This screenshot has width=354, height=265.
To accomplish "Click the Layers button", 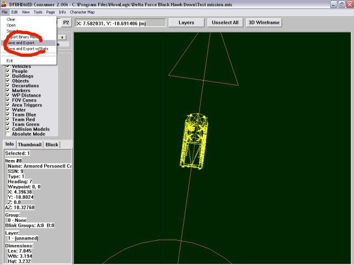I will click(185, 23).
